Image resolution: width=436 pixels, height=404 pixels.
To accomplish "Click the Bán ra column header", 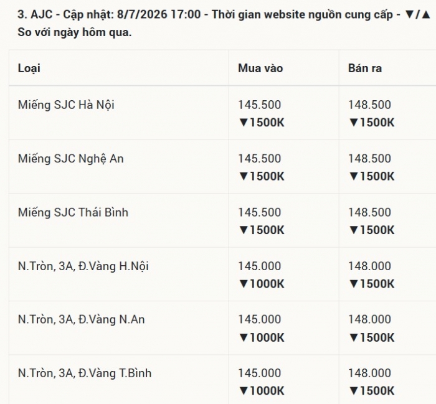I will click(365, 68).
